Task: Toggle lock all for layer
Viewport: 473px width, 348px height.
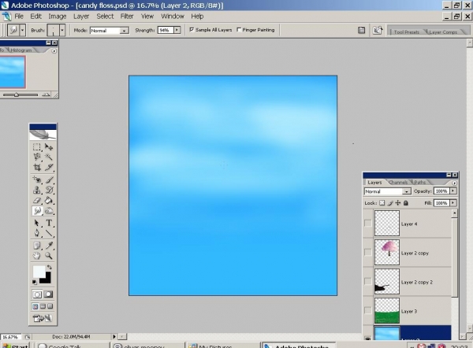Action: 406,203
